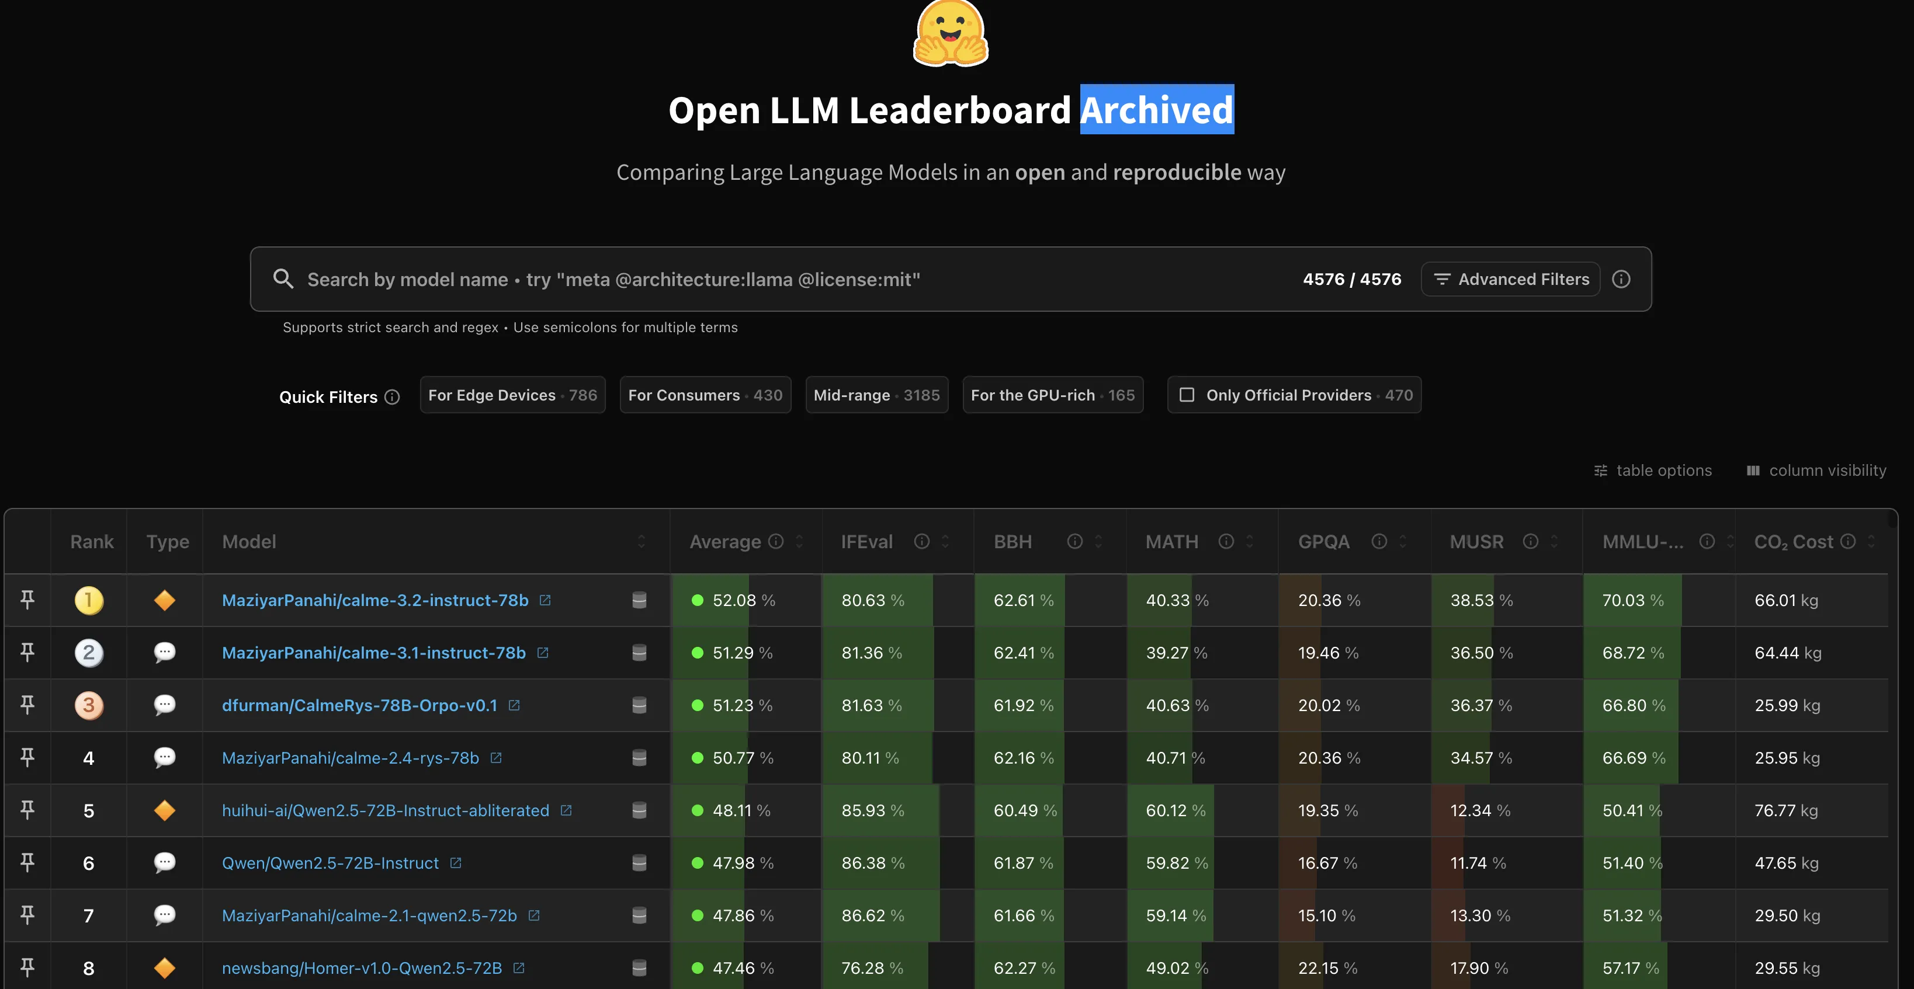Click dataset details icon for calme-3.2-instruct-78b
Viewport: 1914px width, 989px height.
[639, 600]
